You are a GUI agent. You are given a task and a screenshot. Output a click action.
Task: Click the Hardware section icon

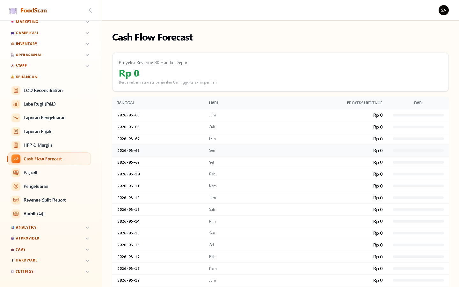[12, 260]
